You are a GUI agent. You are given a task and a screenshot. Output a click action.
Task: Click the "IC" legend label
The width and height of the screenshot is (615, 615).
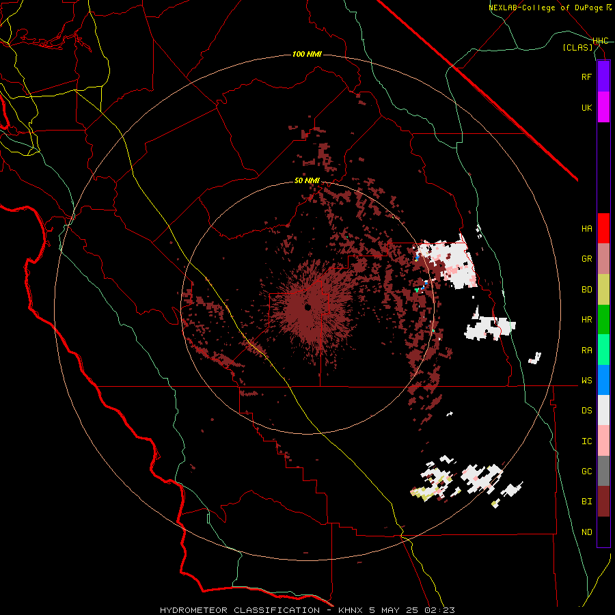tap(586, 441)
